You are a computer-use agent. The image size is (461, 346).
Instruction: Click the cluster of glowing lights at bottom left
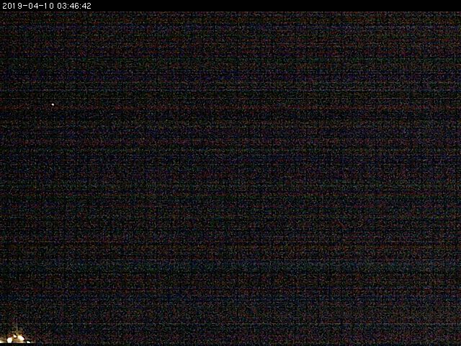(x=15, y=337)
